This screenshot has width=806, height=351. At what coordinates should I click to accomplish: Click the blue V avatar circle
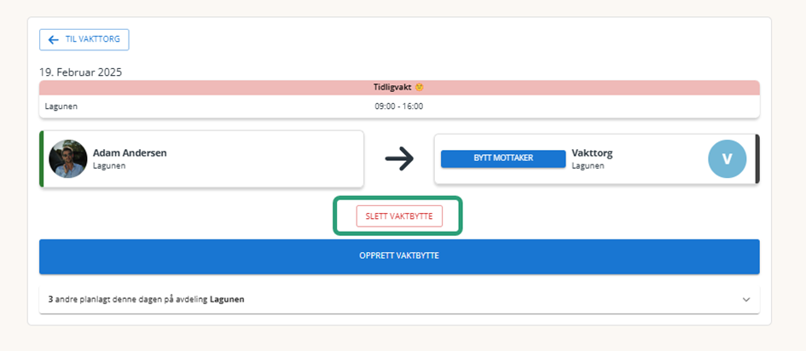(x=728, y=159)
